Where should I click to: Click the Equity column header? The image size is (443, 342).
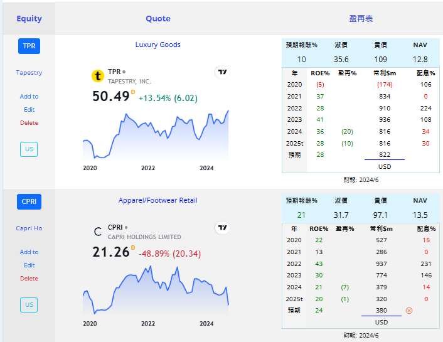(x=29, y=19)
